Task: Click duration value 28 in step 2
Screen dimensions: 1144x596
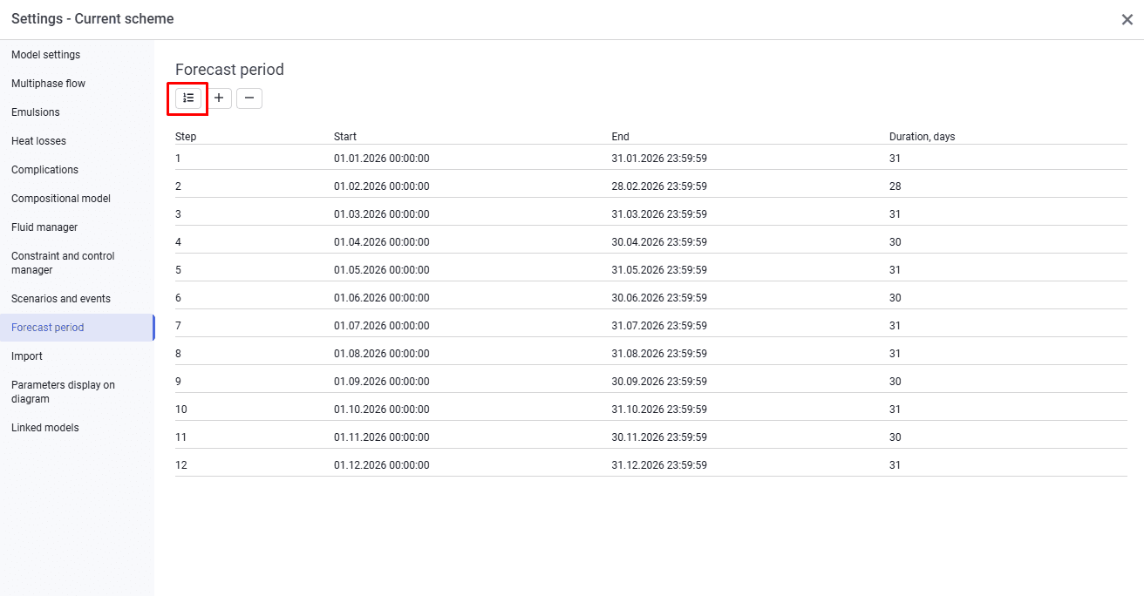Action: 895,186
